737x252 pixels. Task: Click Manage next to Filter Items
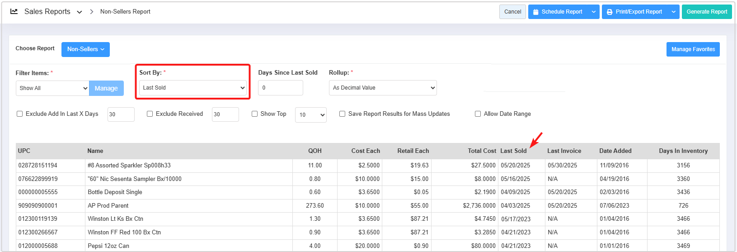[x=106, y=88]
